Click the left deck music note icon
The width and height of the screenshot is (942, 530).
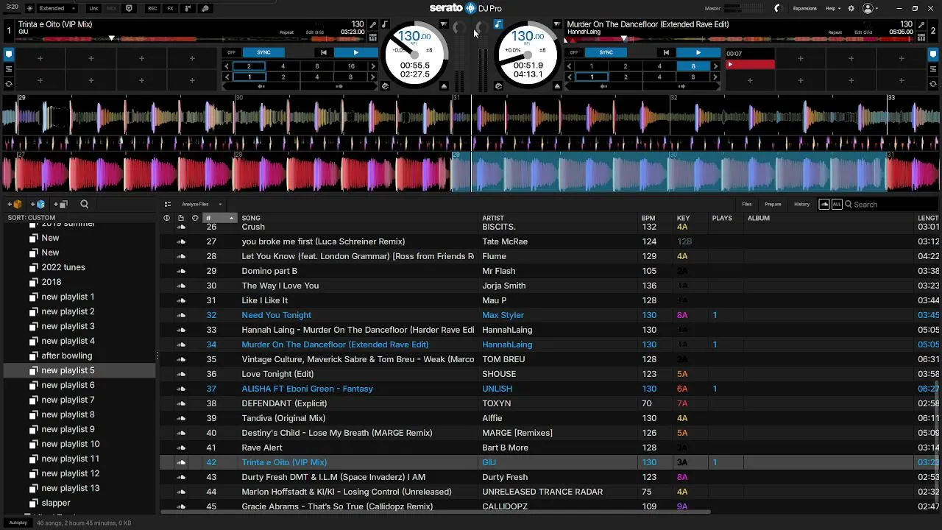[384, 24]
